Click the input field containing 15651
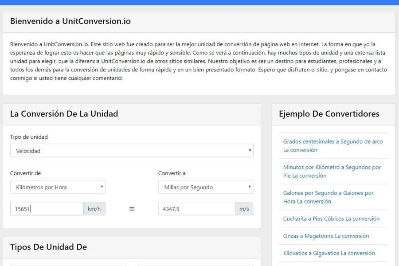The height and width of the screenshot is (266, 399). click(x=47, y=209)
